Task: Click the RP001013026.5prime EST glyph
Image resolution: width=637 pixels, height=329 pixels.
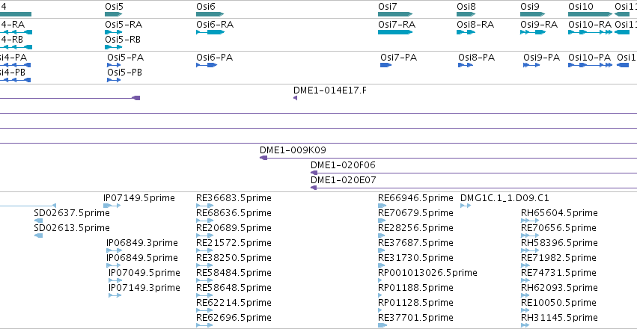Action: click(381, 280)
